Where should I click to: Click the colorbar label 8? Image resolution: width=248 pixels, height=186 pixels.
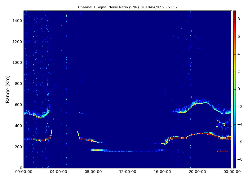click(239, 19)
